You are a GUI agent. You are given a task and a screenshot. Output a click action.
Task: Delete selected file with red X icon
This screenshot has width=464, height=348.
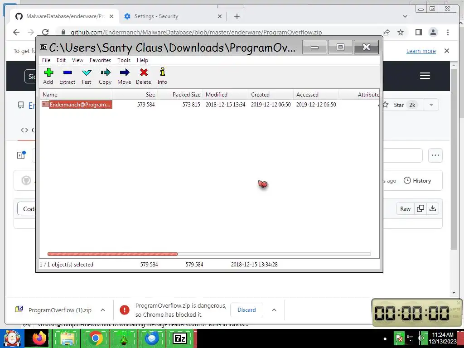point(144,76)
